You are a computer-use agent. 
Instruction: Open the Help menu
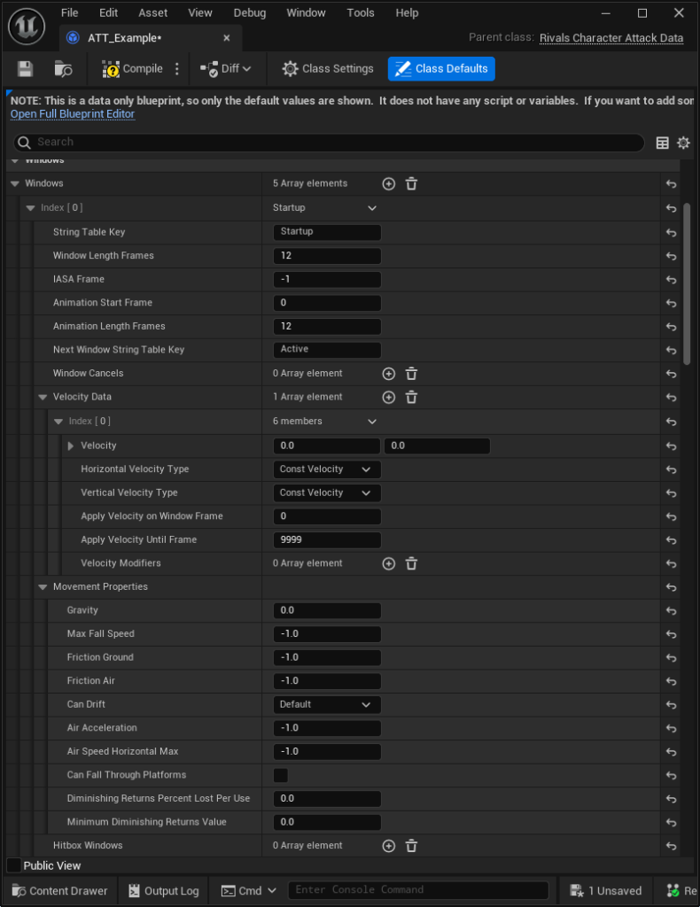tap(407, 12)
